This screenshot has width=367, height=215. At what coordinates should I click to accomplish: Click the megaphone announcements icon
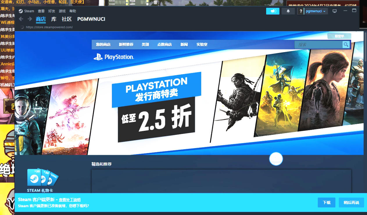[x=273, y=11]
